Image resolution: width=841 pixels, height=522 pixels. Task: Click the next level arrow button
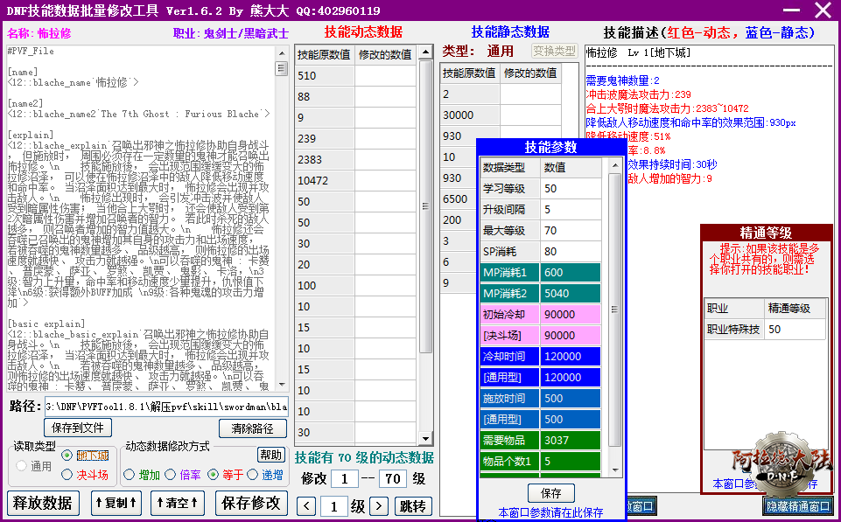point(378,506)
